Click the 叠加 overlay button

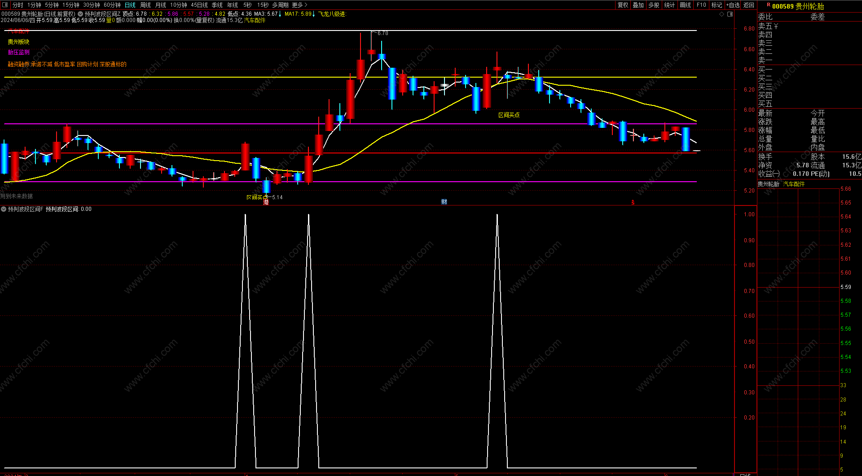638,5
